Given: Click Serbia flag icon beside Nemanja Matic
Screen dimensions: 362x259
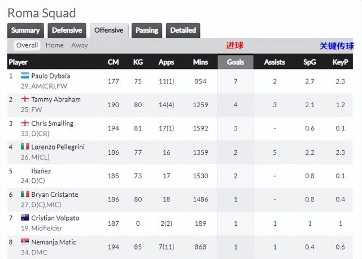Looking at the screenshot, I should click(x=25, y=242).
